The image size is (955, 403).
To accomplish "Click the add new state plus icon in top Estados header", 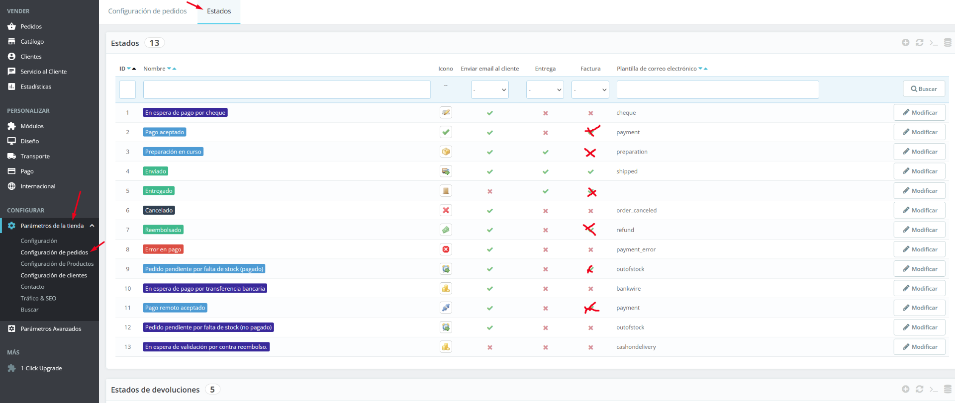I will [x=905, y=43].
